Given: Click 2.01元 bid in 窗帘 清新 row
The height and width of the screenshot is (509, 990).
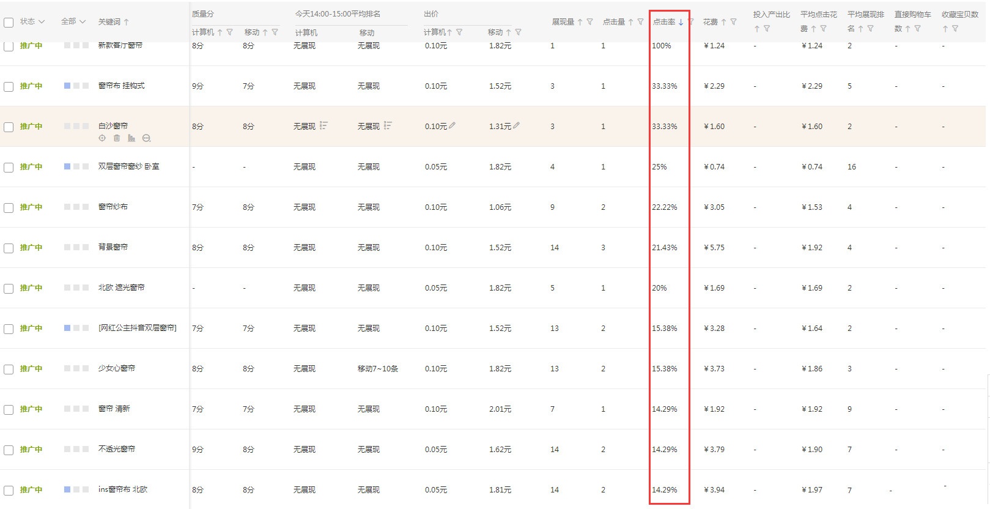Looking at the screenshot, I should (500, 409).
